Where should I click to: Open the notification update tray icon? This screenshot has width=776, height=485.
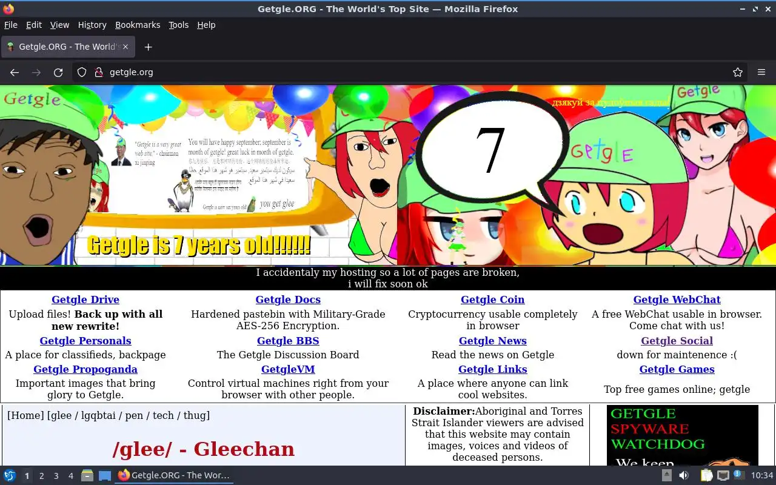click(738, 475)
